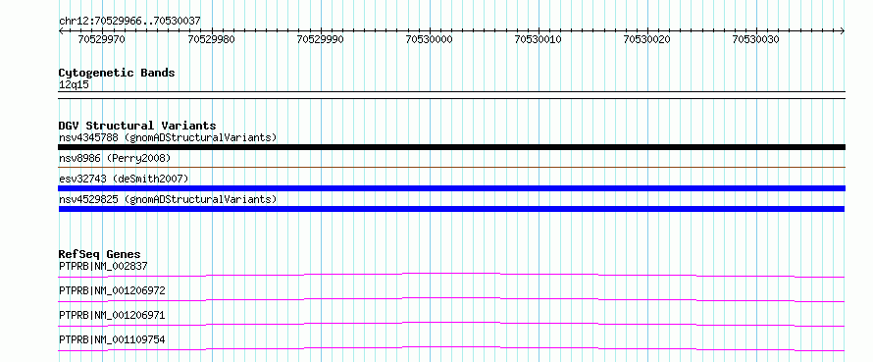The height and width of the screenshot is (362, 873).
Task: Select the 12q15 cytogenetic band bar
Action: click(451, 95)
